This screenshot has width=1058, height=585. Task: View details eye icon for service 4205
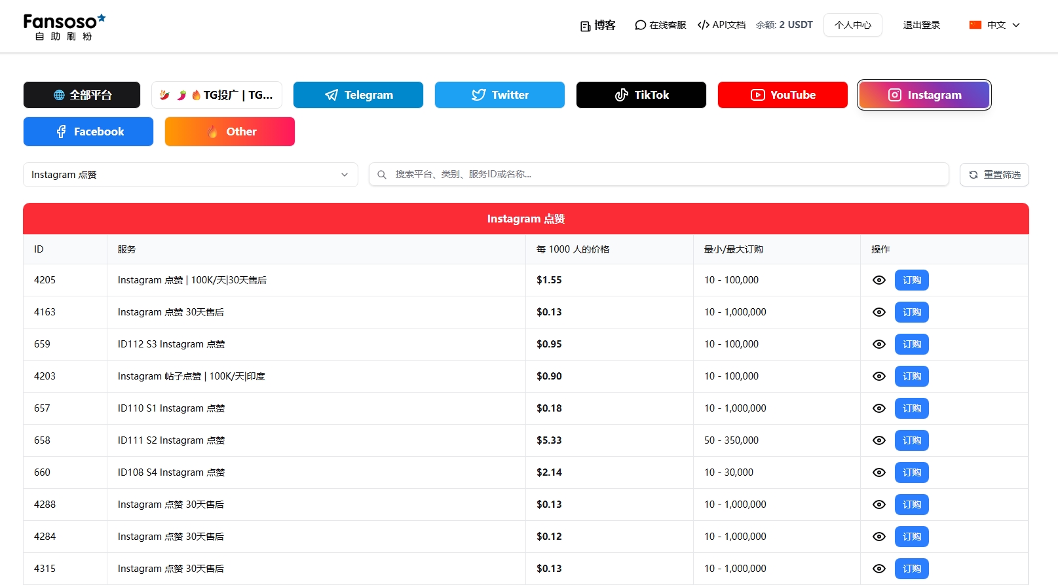(x=879, y=280)
